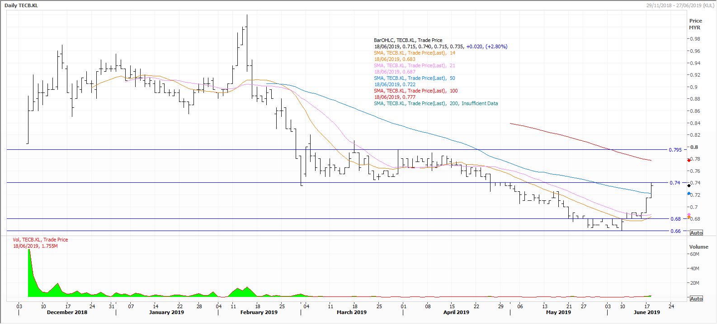Select the 0.795 horizontal line label
Screen dimensions: 717x324
tap(675, 150)
